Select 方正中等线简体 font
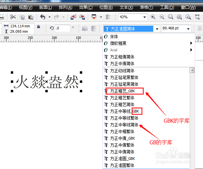 (146, 125)
